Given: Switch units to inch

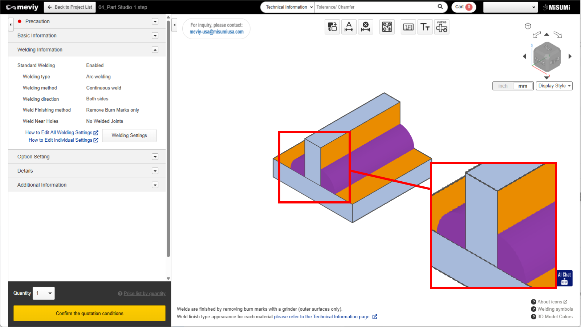Looking at the screenshot, I should (503, 86).
